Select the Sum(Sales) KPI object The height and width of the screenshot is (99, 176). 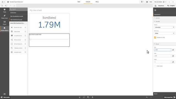(49, 23)
